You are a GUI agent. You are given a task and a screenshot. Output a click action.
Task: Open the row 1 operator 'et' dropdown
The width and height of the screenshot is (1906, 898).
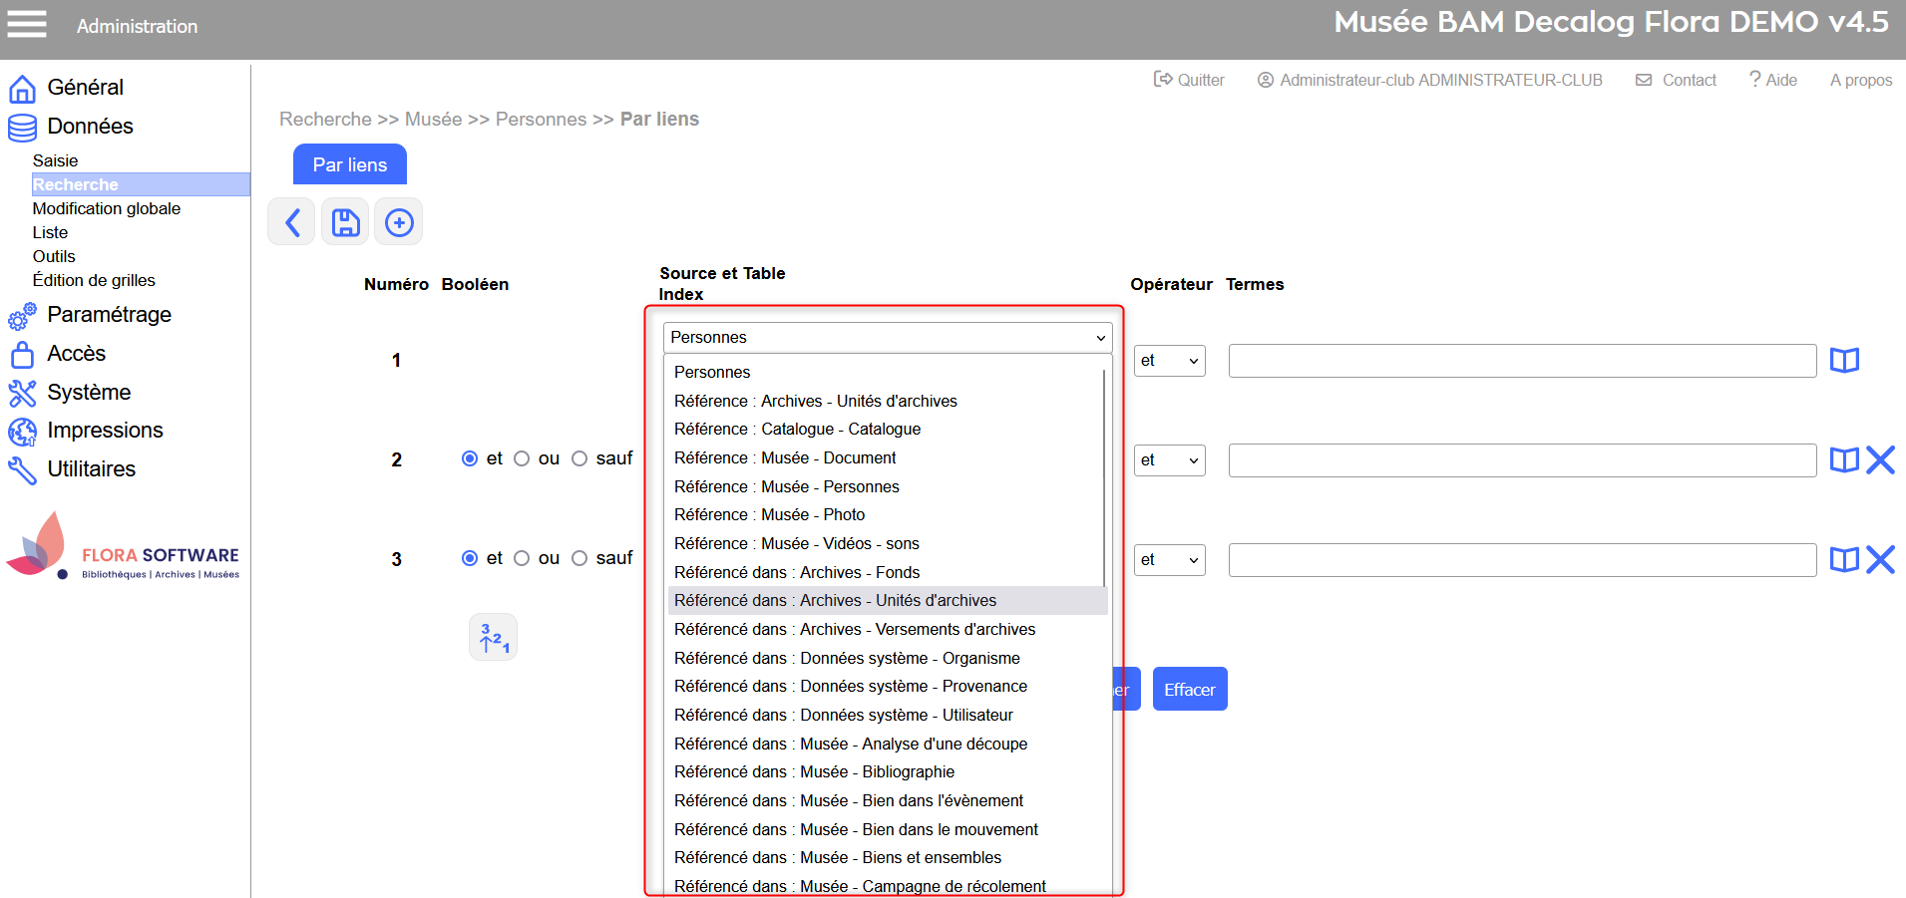tap(1169, 361)
